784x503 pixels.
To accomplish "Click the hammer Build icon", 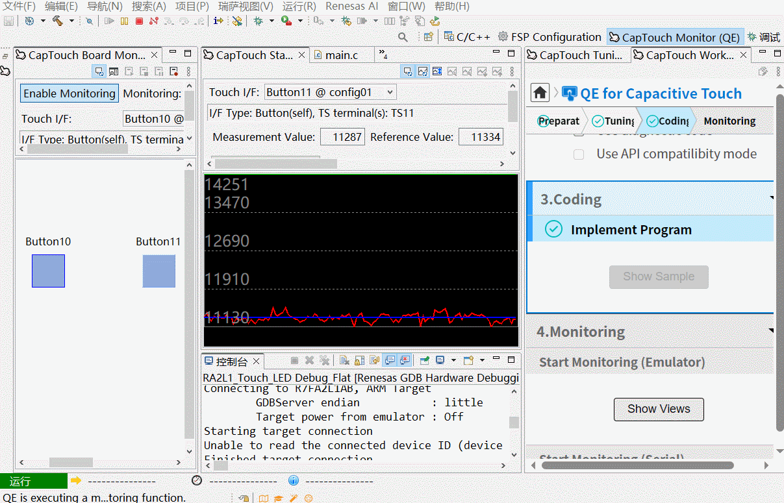I will click(58, 21).
